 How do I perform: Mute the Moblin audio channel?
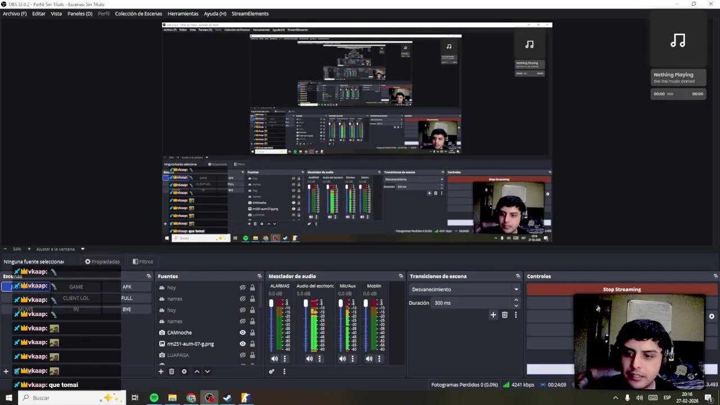click(369, 358)
